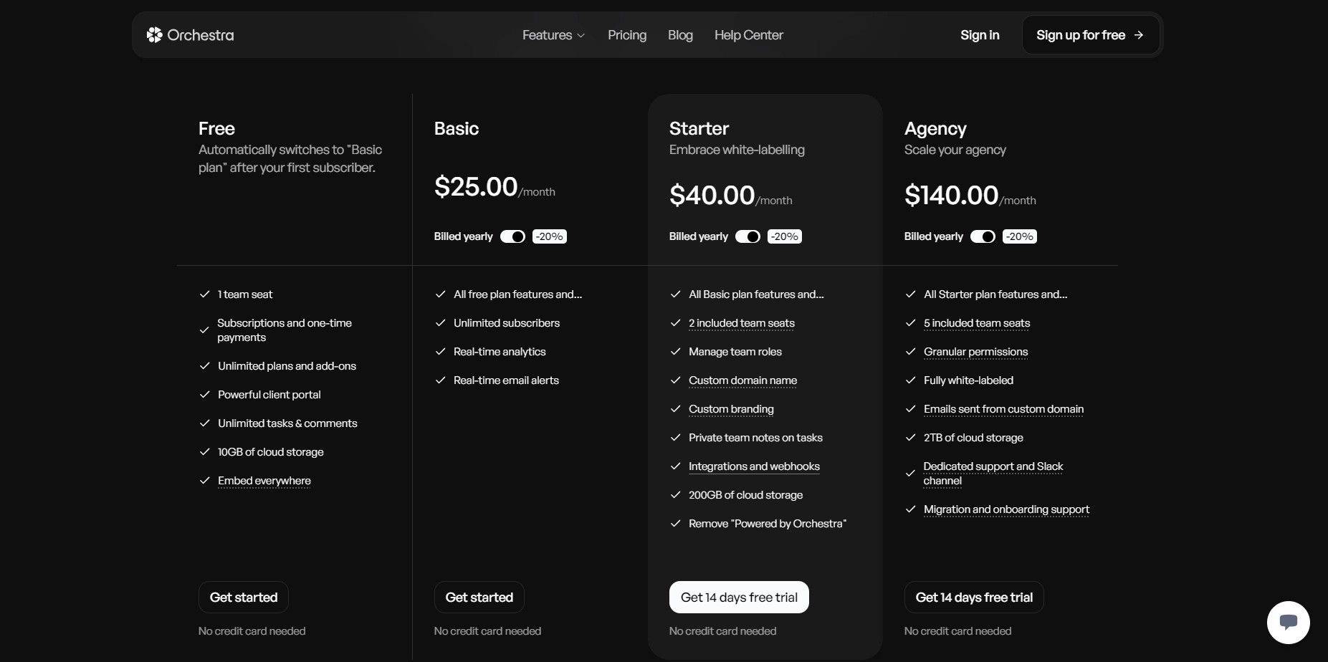Screen dimensions: 1328x662
Task: Click Migration and onboarding support info text
Action: tap(1006, 509)
